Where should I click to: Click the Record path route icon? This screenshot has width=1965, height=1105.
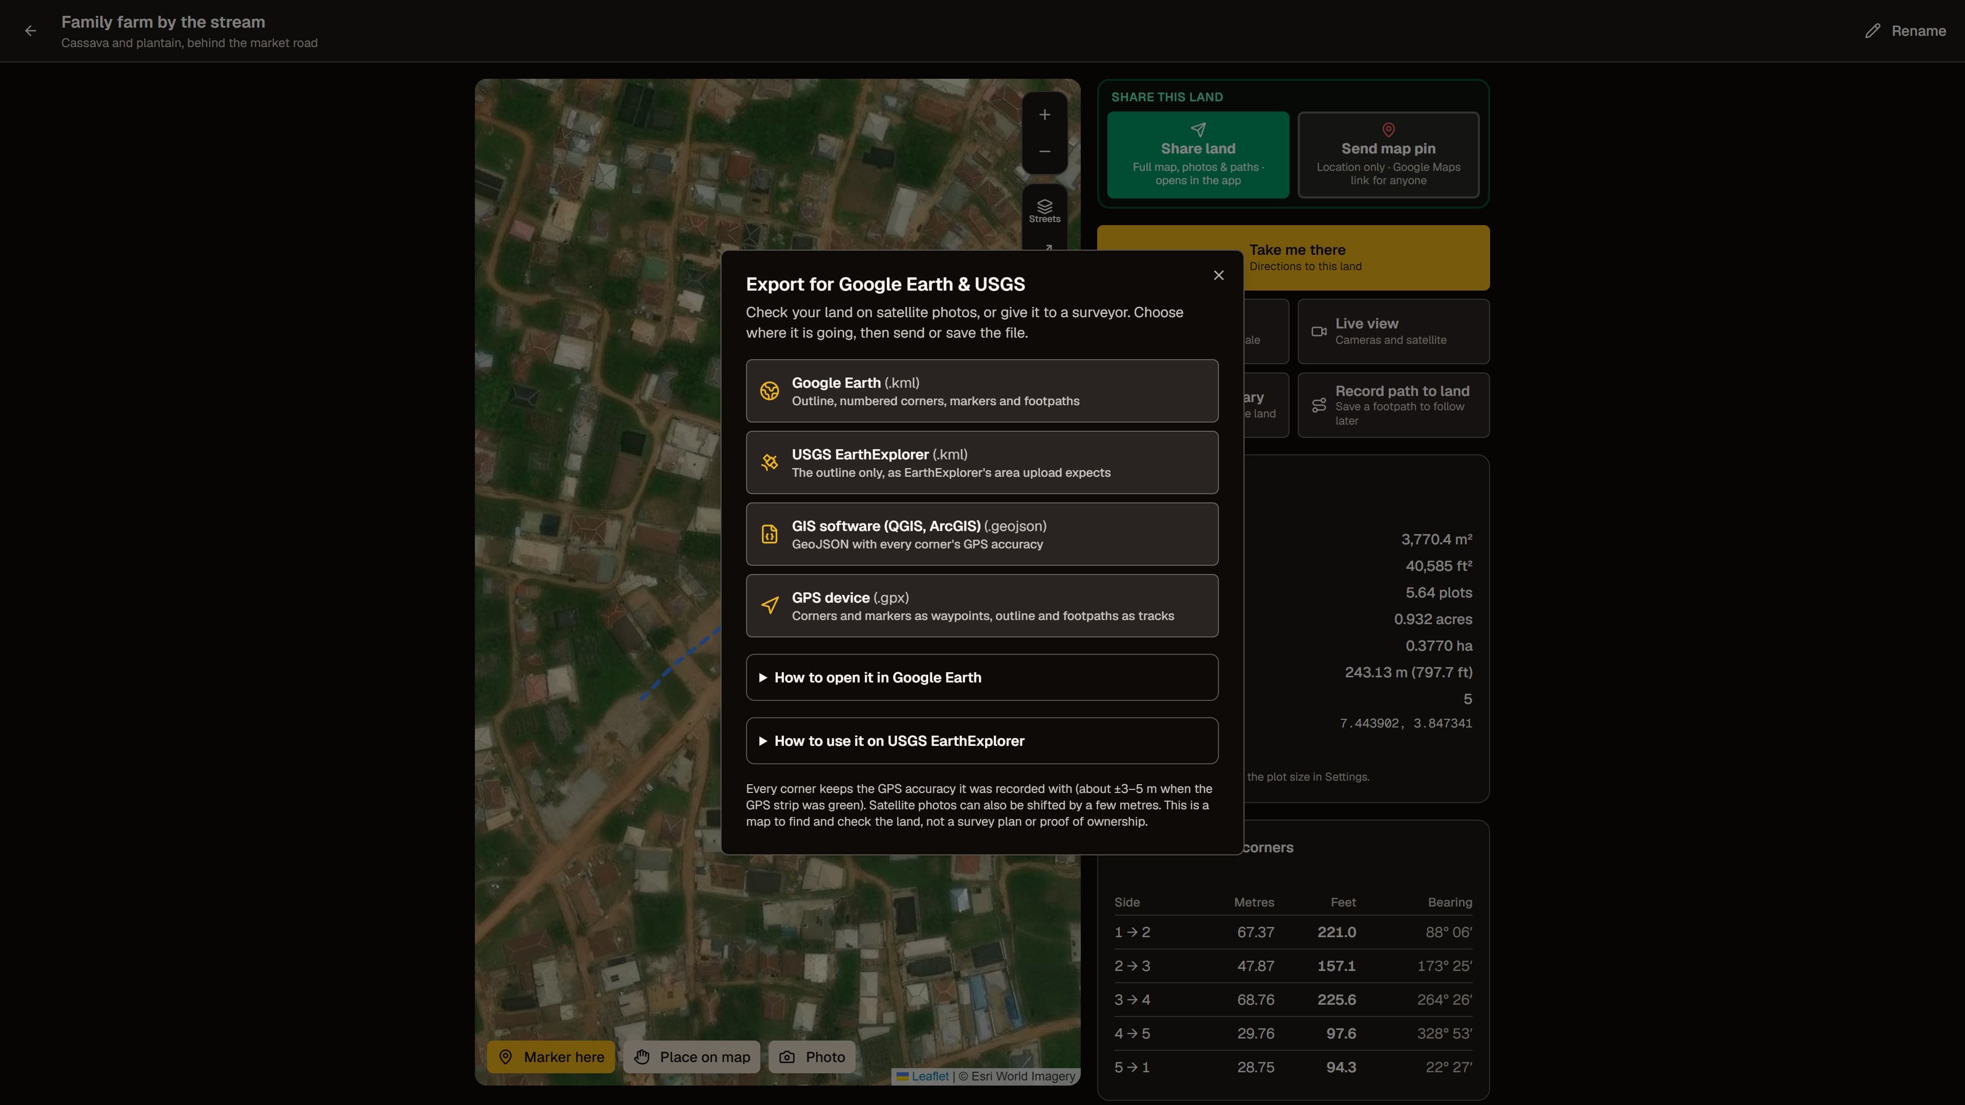[1319, 406]
